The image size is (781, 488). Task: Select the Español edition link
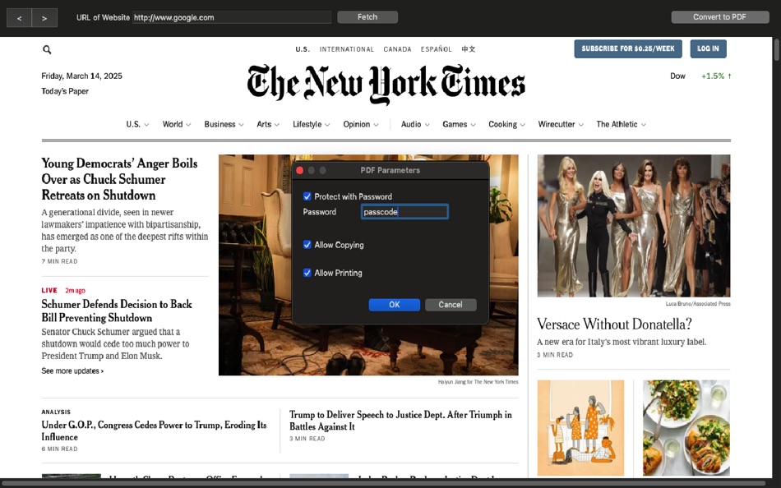click(x=437, y=49)
